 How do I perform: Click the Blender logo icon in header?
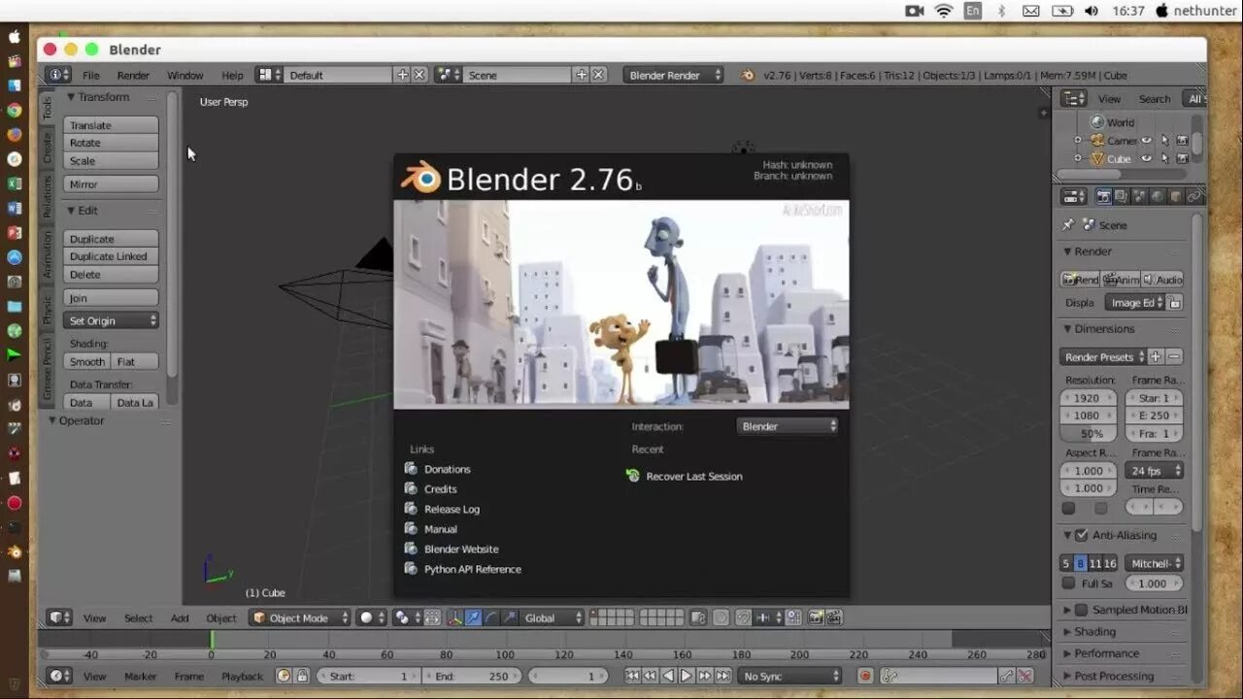[x=747, y=75]
